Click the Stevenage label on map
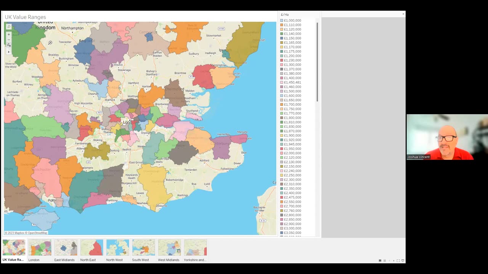 click(x=124, y=70)
